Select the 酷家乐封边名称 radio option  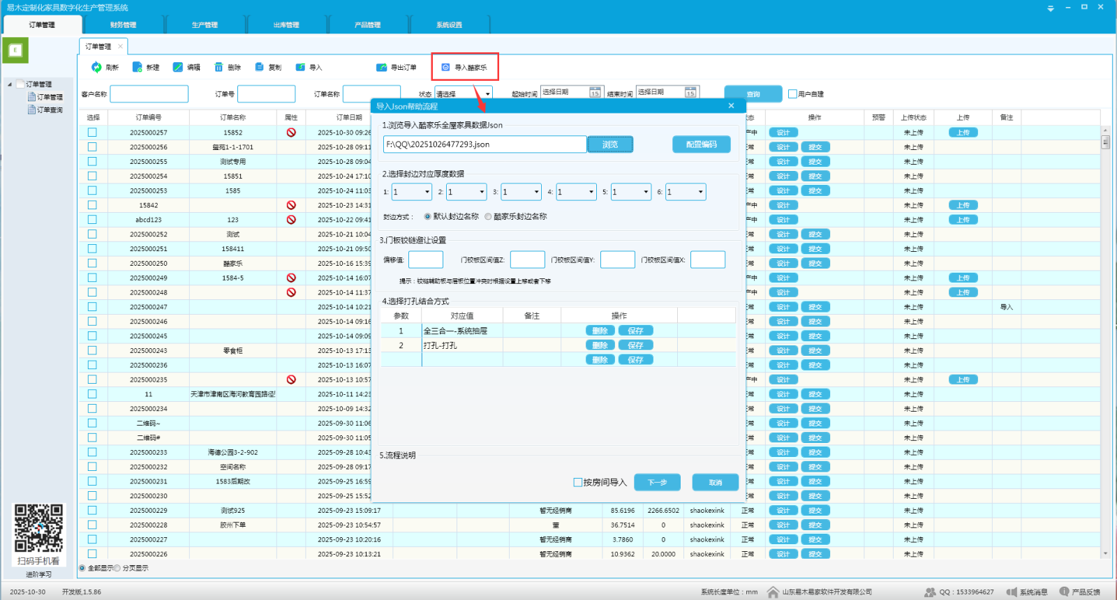[x=488, y=216]
